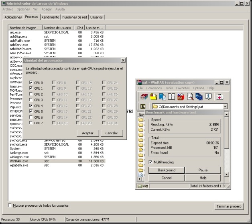This screenshot has width=252, height=224.
Task: Click Cancel in the benchmark dialog
Action: click(x=167, y=178)
